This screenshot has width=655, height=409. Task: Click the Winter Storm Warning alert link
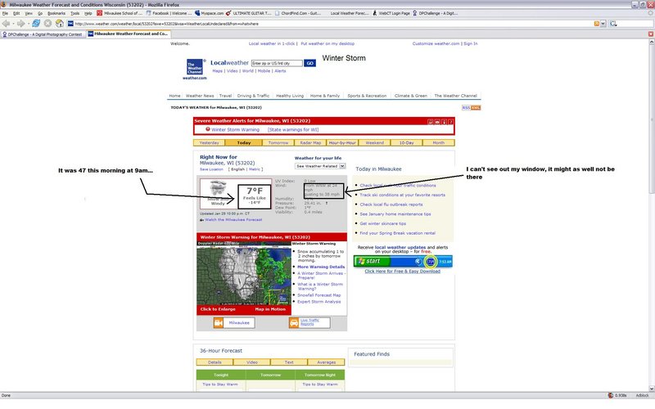point(235,130)
